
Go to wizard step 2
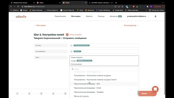pos(29,94)
